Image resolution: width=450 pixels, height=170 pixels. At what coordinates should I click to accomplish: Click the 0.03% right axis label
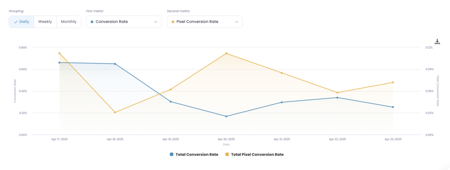point(429,113)
